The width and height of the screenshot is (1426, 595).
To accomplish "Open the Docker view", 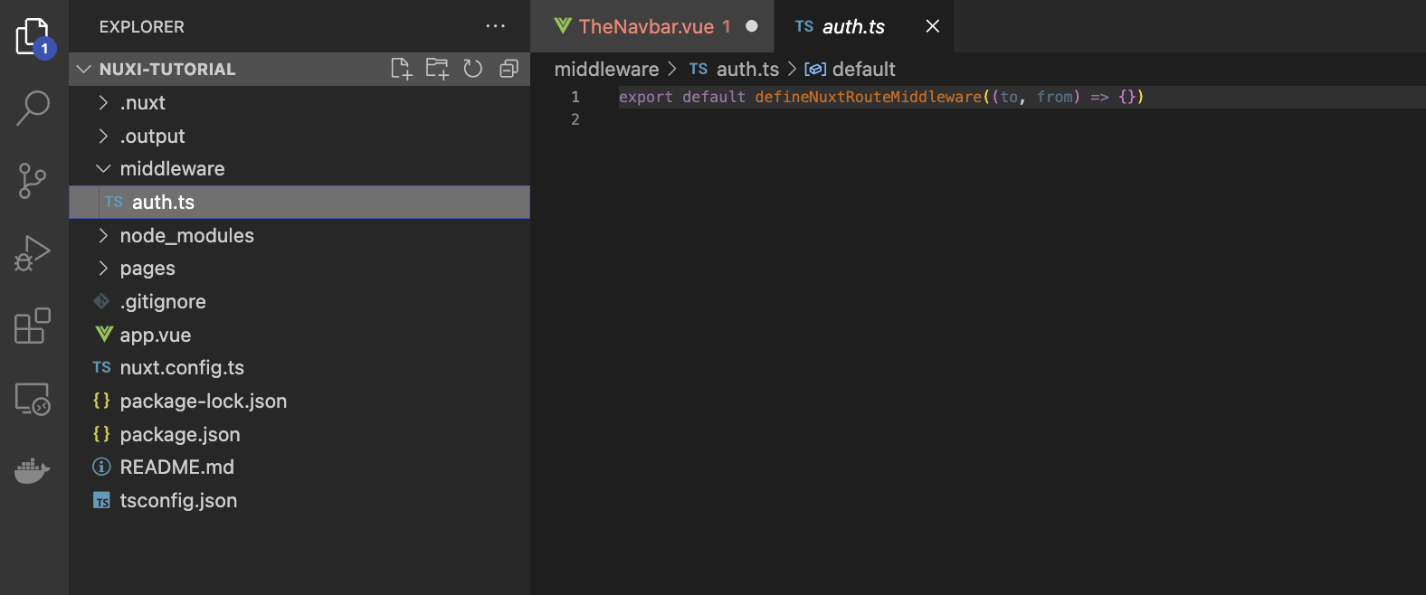I will pyautogui.click(x=33, y=471).
